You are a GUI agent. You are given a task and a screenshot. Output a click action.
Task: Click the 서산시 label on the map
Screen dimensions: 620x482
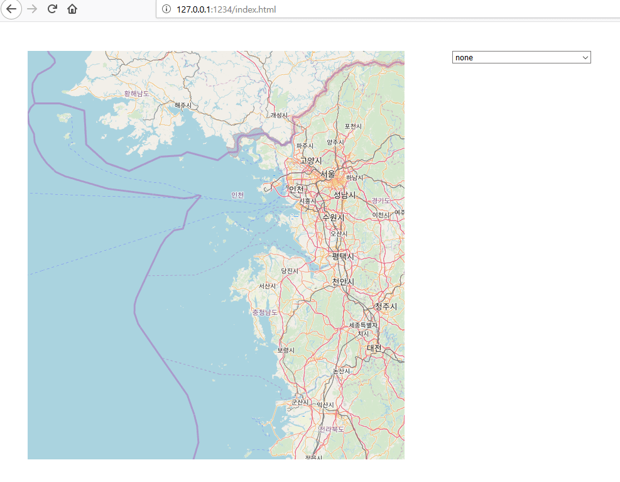[x=268, y=286]
